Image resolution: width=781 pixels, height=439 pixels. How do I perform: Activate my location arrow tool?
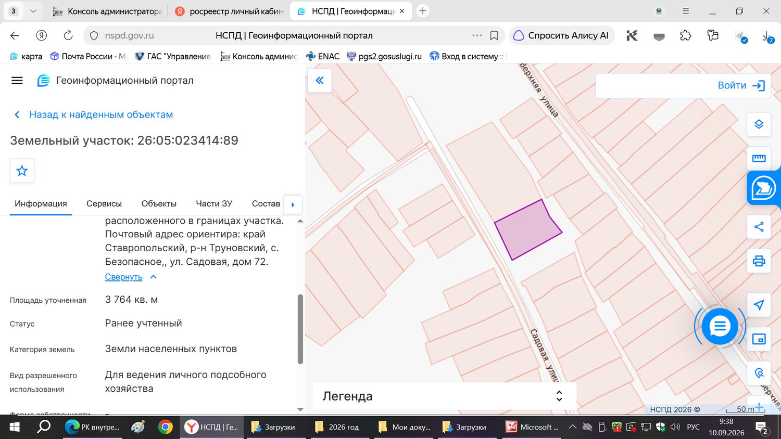[x=759, y=305]
